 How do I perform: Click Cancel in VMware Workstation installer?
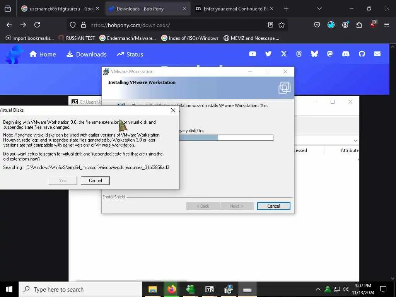click(x=273, y=206)
